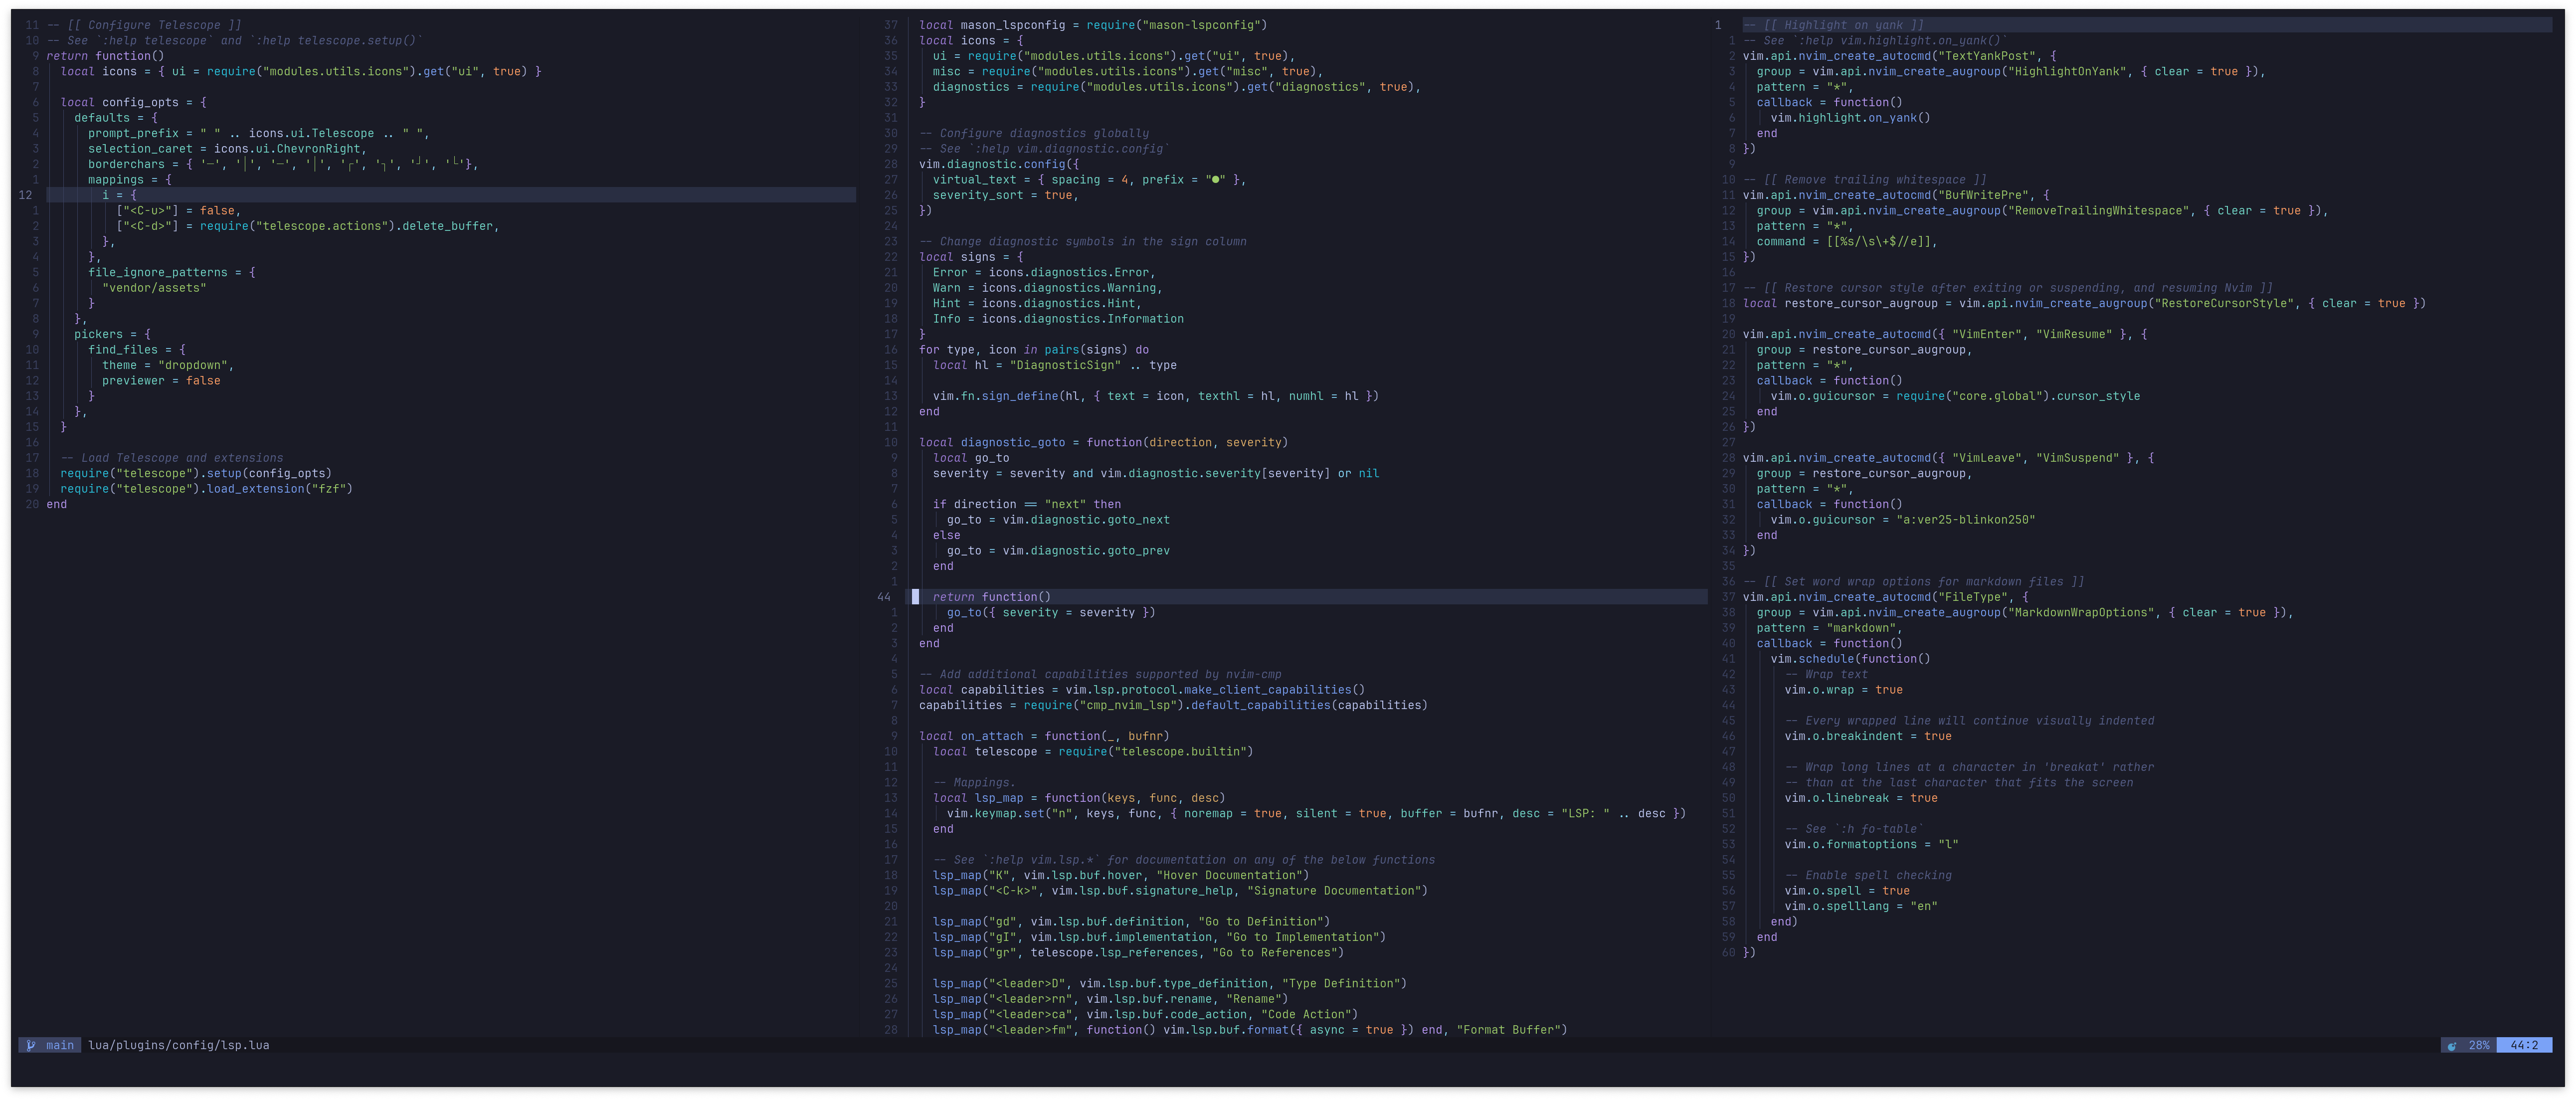Click the "borderchars" line

[x=283, y=164]
